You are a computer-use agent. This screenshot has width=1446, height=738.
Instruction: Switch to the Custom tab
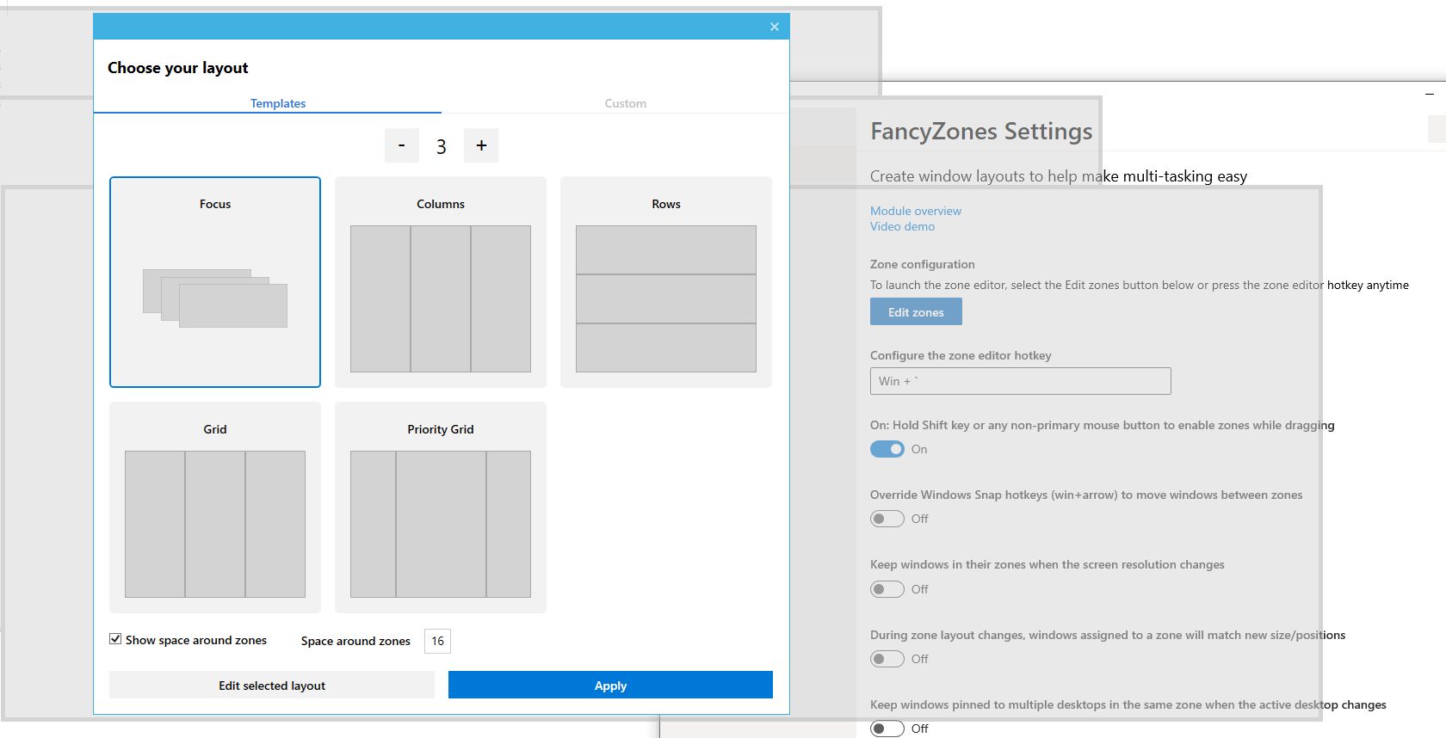[625, 103]
